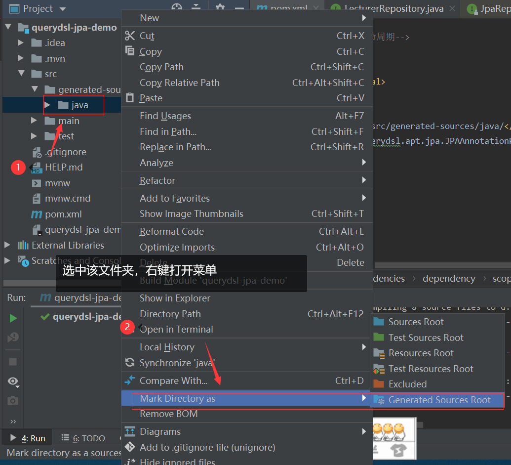Expand External Libraries node
This screenshot has width=511, height=465.
[7, 245]
